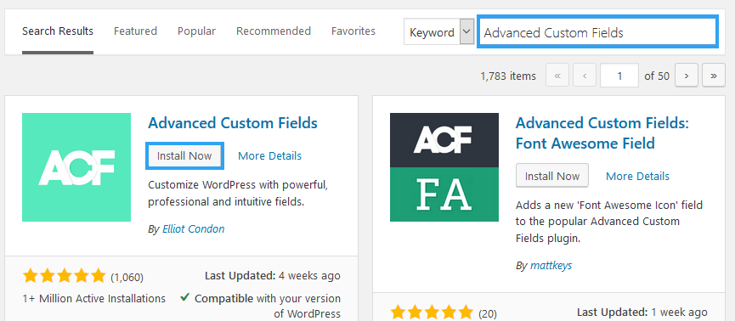The width and height of the screenshot is (735, 321).
Task: Go to next results page
Action: pos(687,76)
